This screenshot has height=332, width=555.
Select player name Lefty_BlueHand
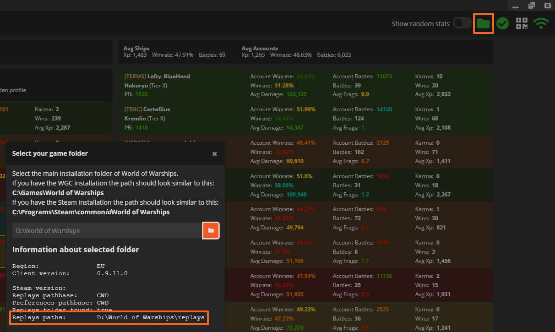coord(169,76)
